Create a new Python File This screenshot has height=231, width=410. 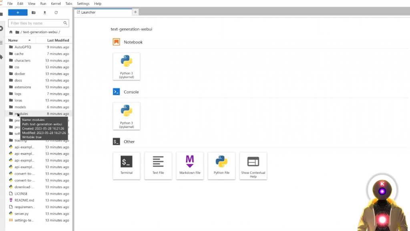[x=221, y=166]
